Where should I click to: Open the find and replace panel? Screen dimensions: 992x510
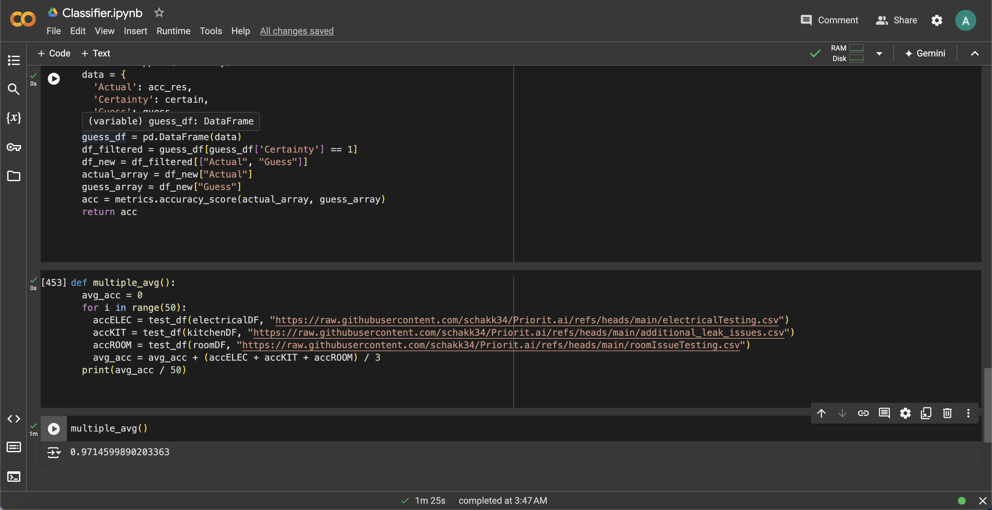(x=13, y=89)
